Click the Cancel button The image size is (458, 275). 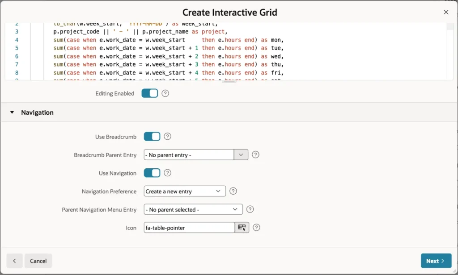click(x=38, y=261)
